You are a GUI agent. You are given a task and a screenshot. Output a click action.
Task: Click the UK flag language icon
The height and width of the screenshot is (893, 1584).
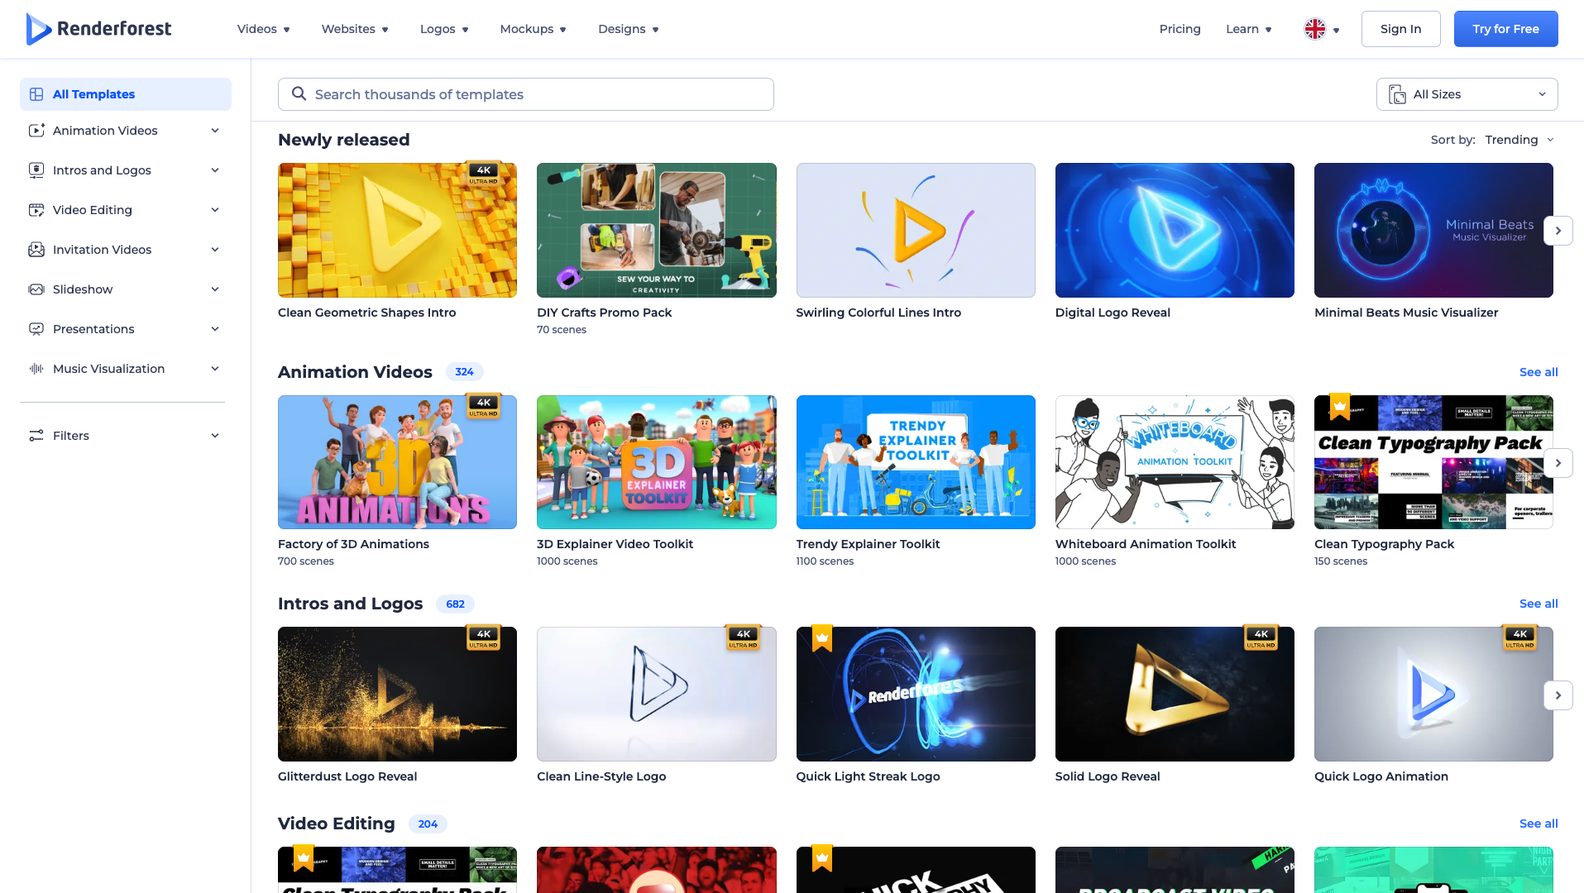1314,29
